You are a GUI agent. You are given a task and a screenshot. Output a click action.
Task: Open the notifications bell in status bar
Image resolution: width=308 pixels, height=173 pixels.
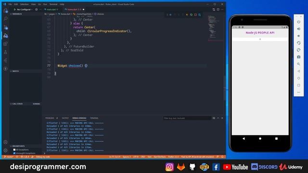pyautogui.click(x=222, y=157)
